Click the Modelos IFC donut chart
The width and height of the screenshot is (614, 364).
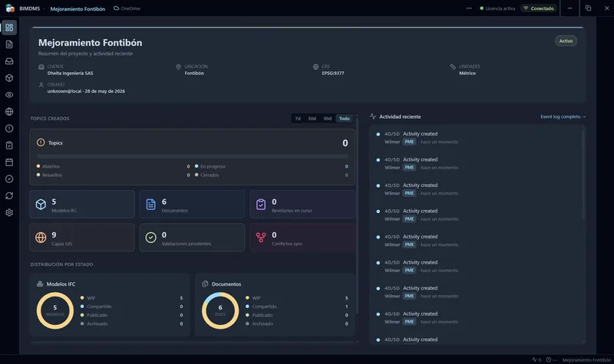point(55,311)
